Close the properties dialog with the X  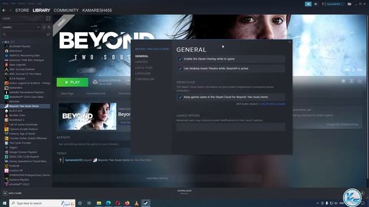coord(289,42)
